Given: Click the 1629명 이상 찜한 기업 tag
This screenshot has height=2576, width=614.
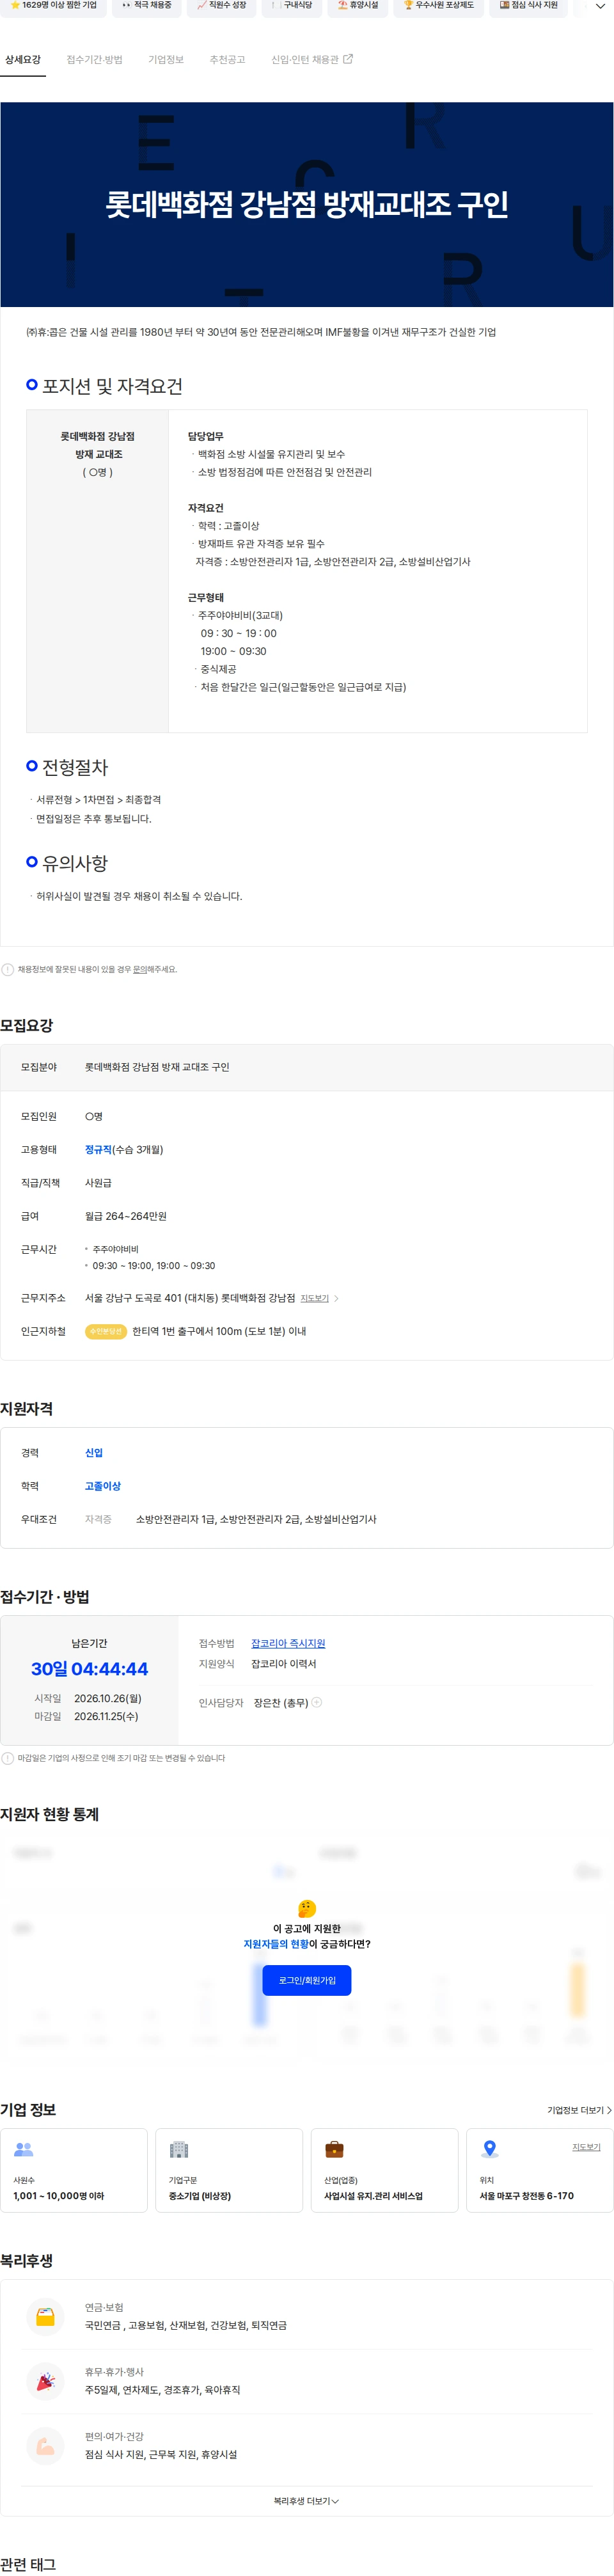Looking at the screenshot, I should tap(54, 6).
